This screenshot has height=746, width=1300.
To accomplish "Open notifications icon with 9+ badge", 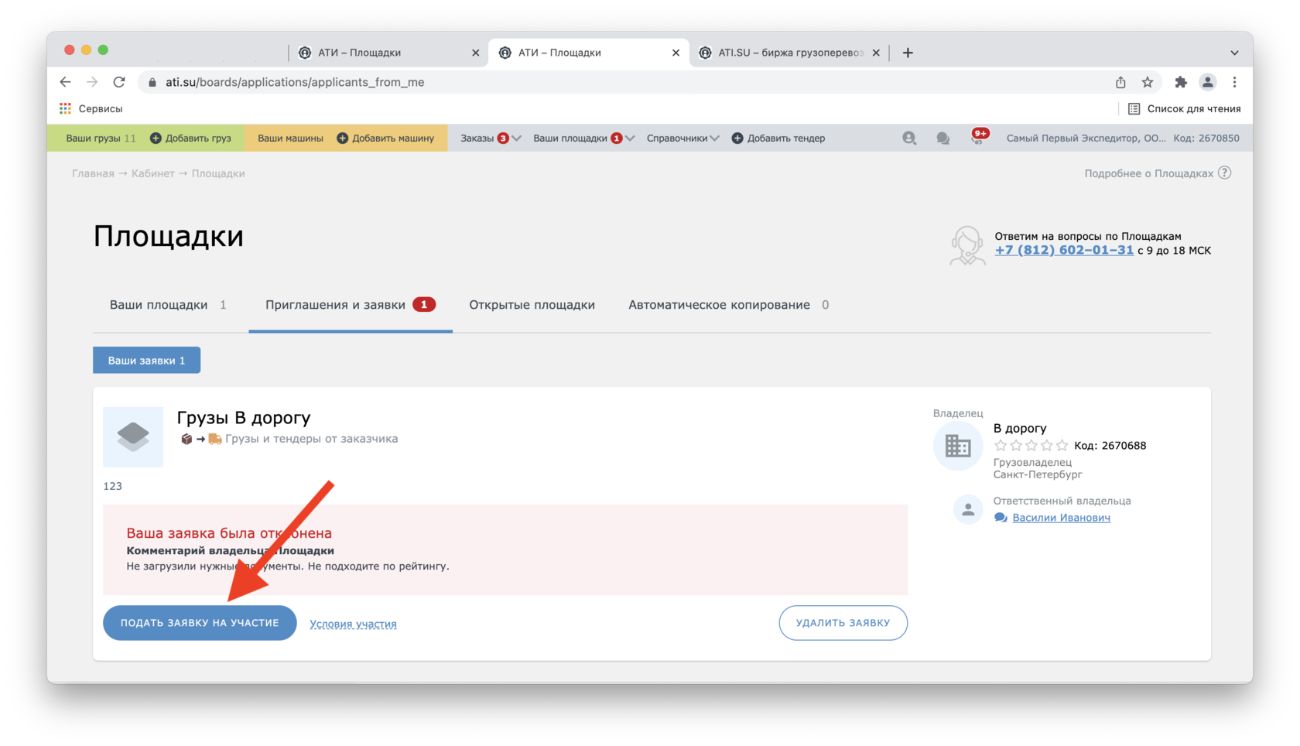I will 979,137.
